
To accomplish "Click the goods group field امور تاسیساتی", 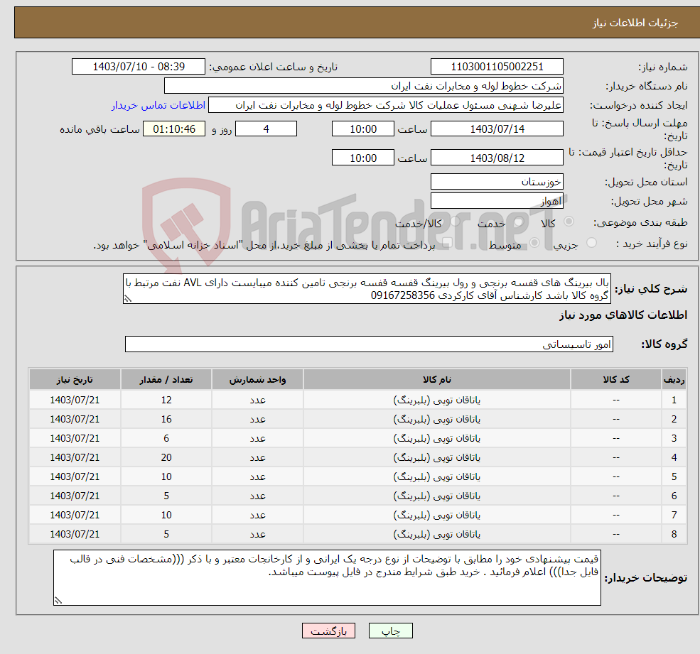I will (x=369, y=344).
